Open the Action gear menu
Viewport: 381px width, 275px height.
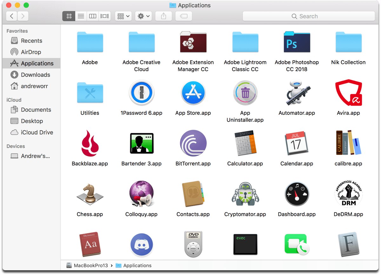[x=144, y=16]
